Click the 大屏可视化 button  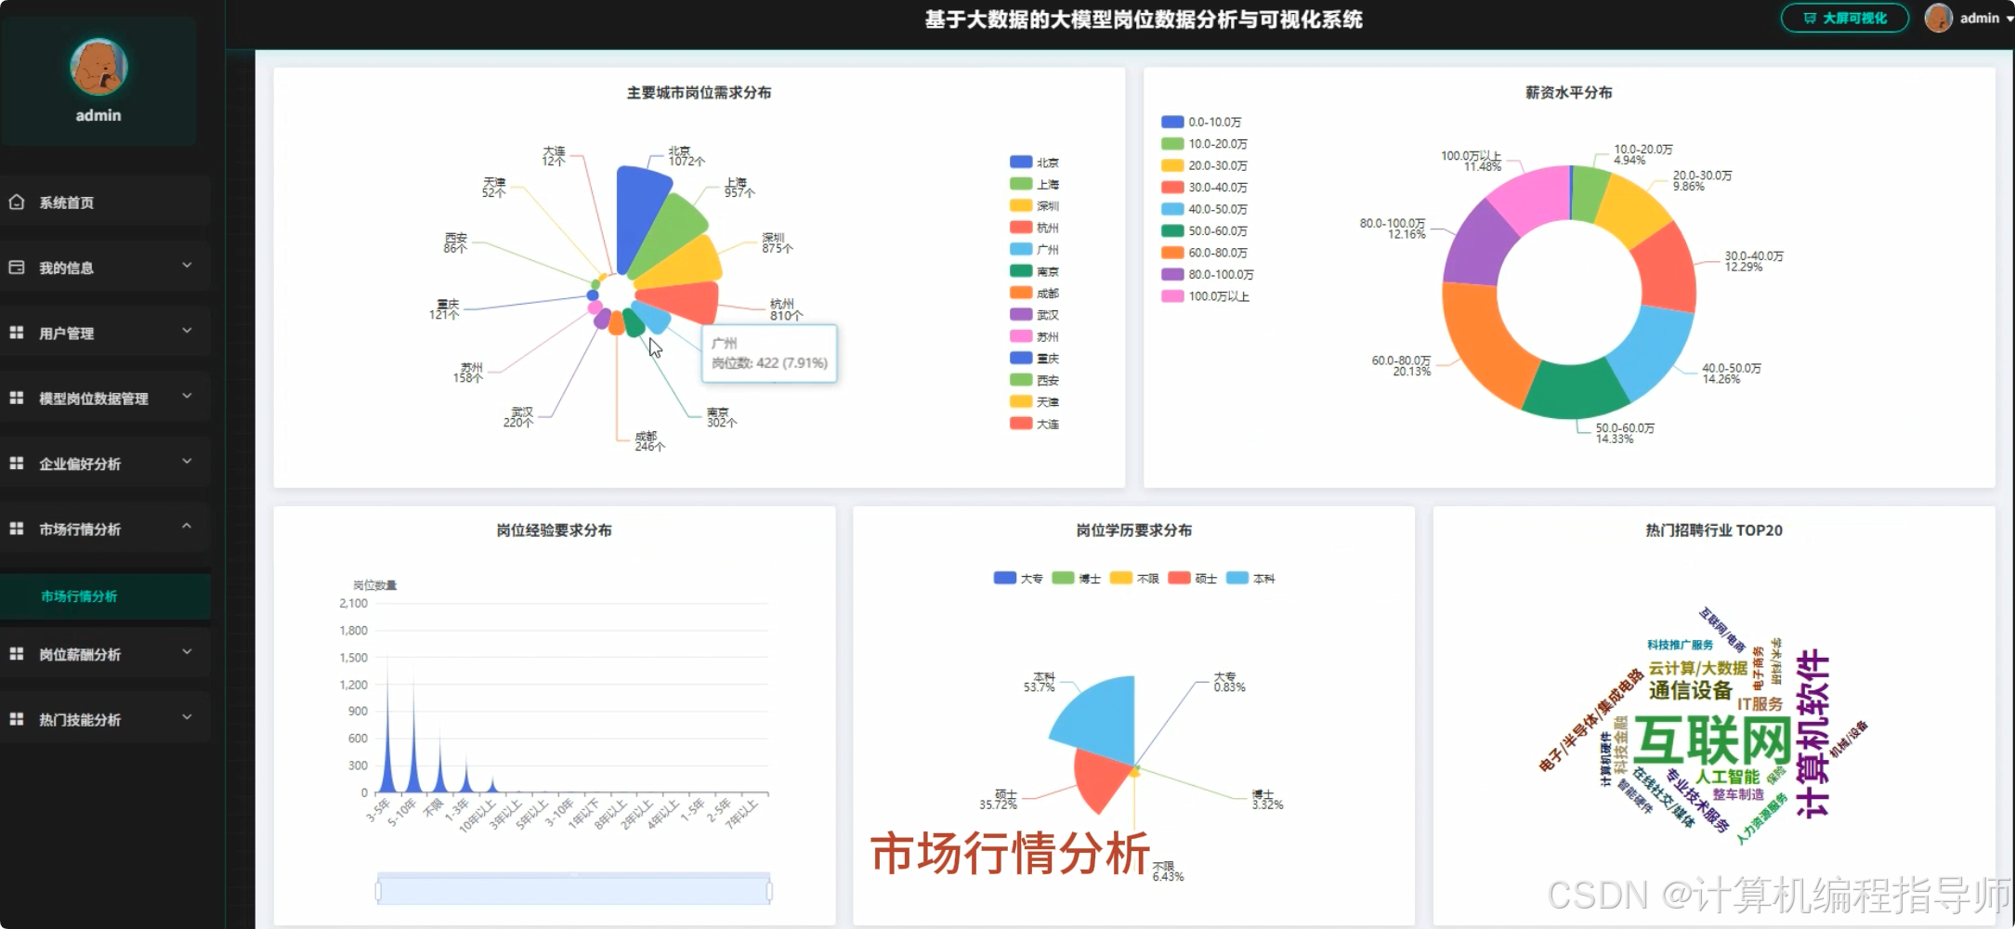[x=1844, y=17]
